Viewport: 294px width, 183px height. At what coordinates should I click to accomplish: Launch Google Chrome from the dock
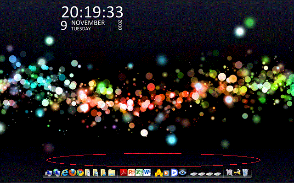tap(80, 173)
